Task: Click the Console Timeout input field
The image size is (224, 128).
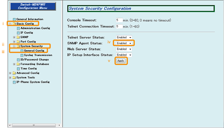Action: pyautogui.click(x=119, y=20)
